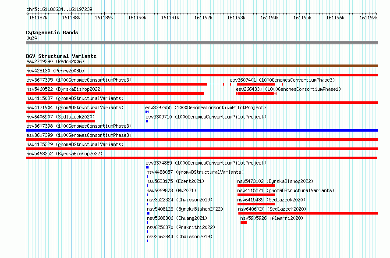Open nsv4115087 (gnomADStructuralVariants) label
Image resolution: width=390 pixels, height=258 pixels.
pos(75,98)
